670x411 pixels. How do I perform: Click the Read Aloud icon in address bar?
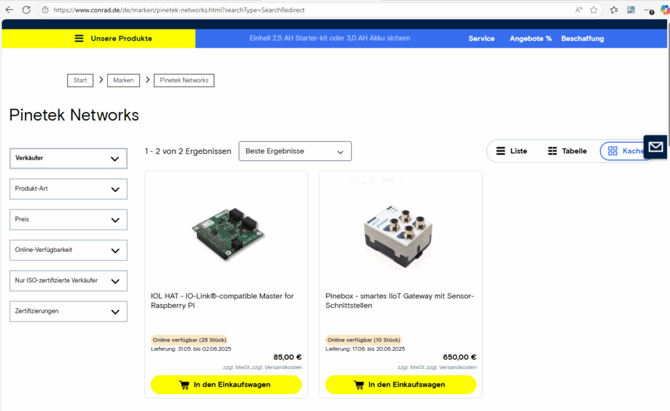pos(578,10)
